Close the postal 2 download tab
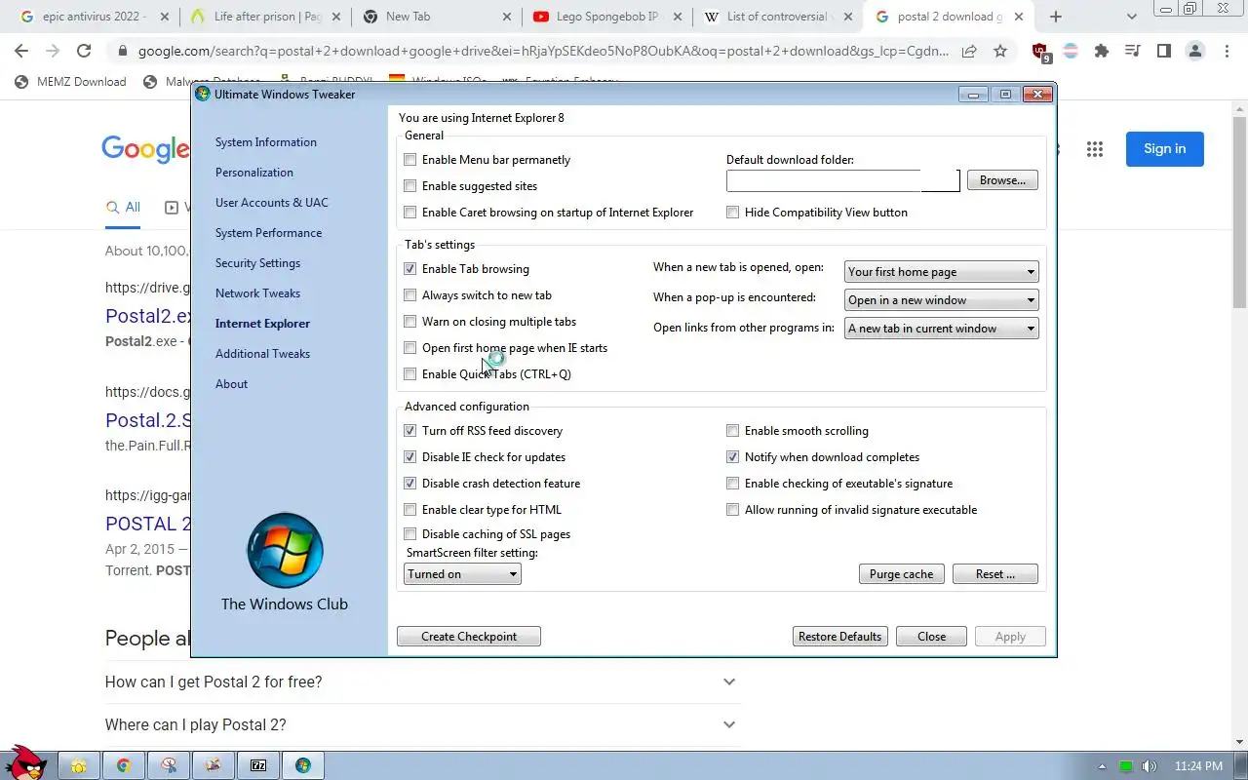 click(1020, 17)
